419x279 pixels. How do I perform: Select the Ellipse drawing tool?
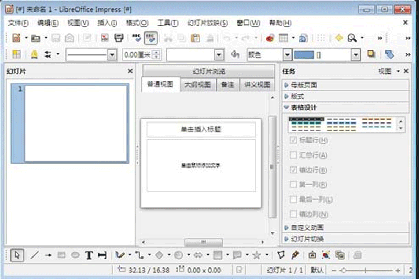[x=75, y=255]
